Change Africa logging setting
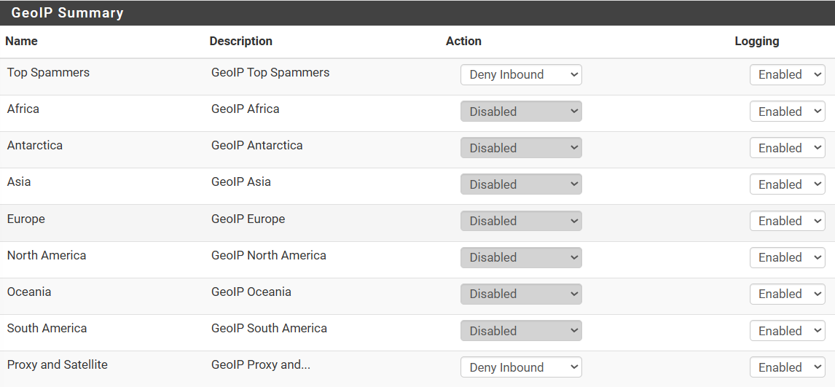Screen dimensions: 835x387 tap(787, 112)
